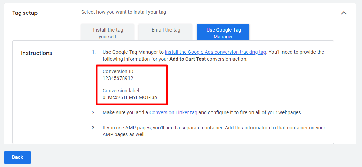Image resolution: width=362 pixels, height=167 pixels.
Task: Open the Use Google Tag Manager tab
Action: pyautogui.click(x=223, y=32)
